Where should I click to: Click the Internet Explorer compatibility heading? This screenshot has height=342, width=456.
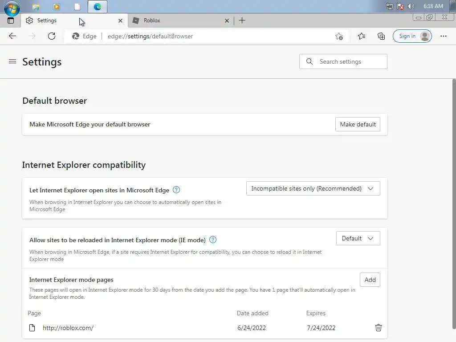pyautogui.click(x=84, y=165)
